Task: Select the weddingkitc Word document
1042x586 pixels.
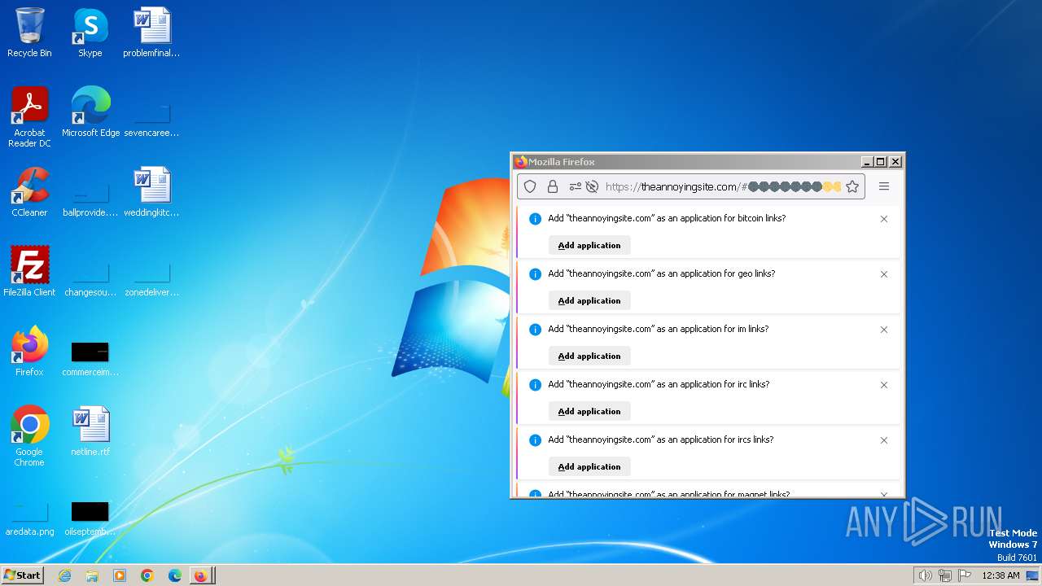Action: [151, 192]
